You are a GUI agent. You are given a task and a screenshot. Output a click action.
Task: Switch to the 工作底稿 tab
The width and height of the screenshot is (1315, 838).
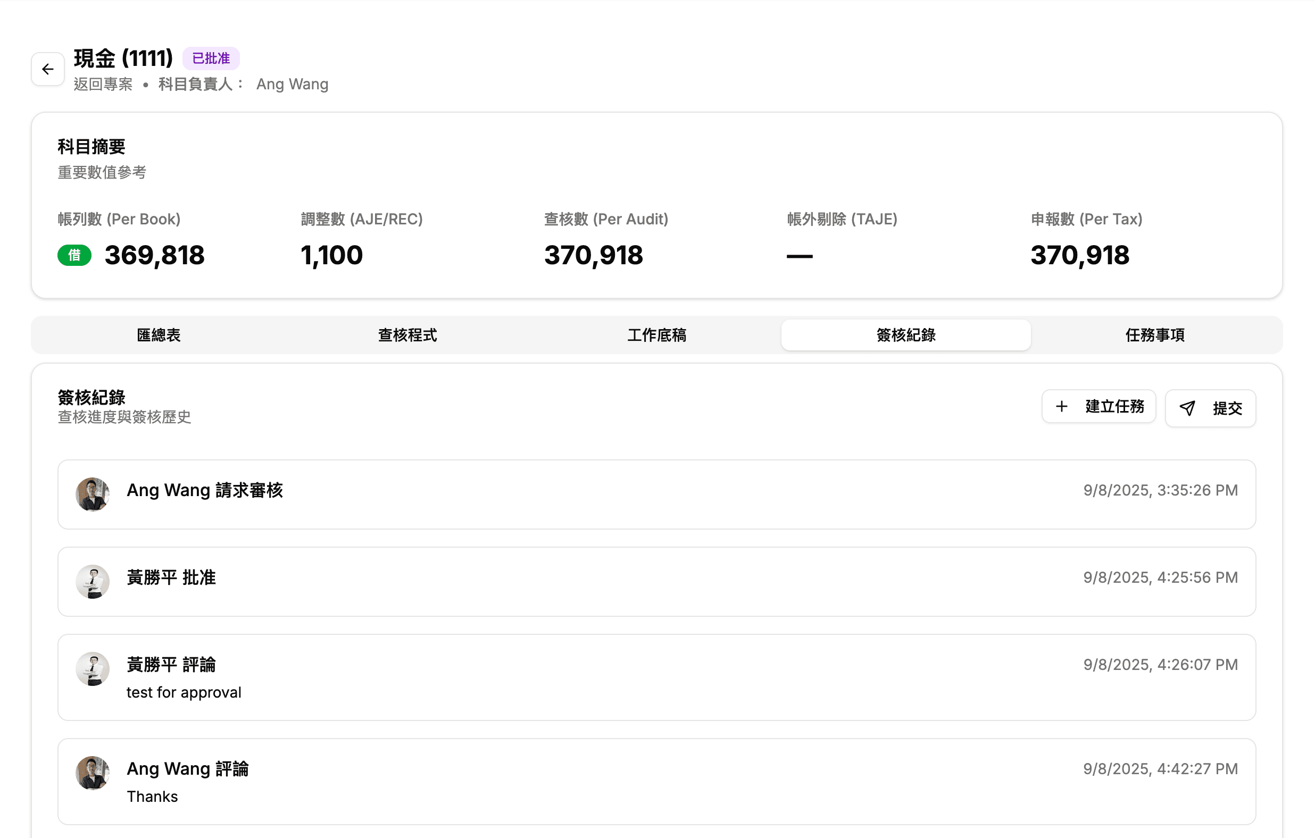pos(657,335)
